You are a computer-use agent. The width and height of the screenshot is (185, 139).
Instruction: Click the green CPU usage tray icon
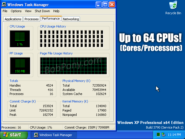[158, 134]
